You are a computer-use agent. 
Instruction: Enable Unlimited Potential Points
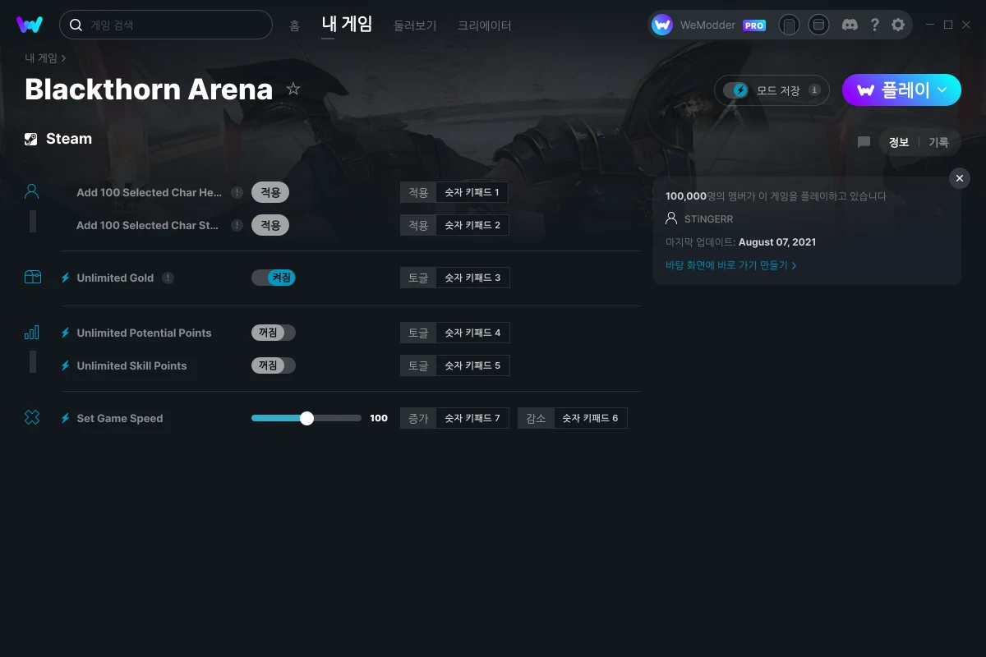[x=274, y=333]
